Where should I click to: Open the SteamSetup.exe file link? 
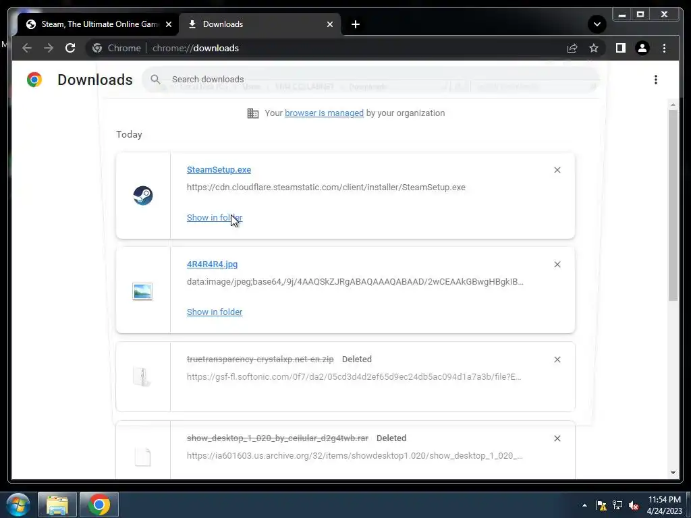click(219, 169)
